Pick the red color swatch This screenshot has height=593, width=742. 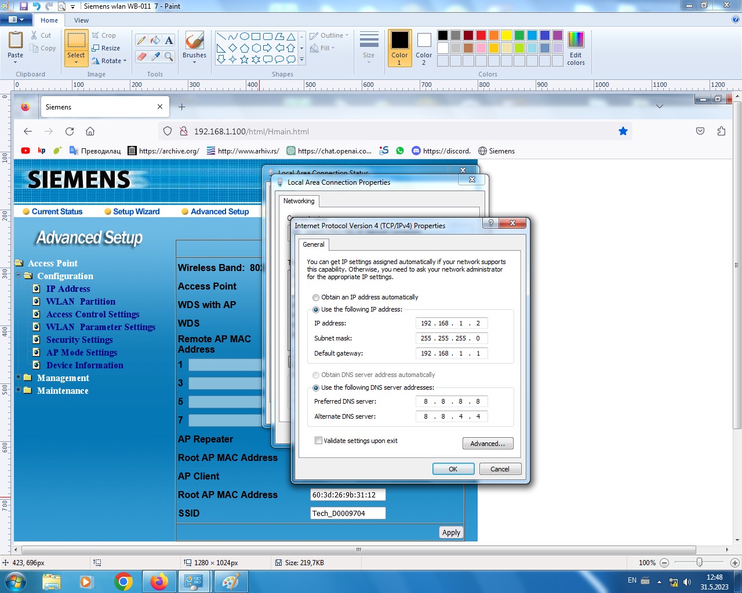pos(481,35)
